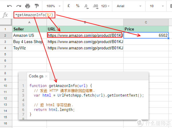Click the UrlFetchApp.fetch code line

click(x=89, y=95)
